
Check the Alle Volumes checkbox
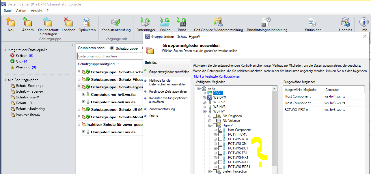[x=215, y=121]
